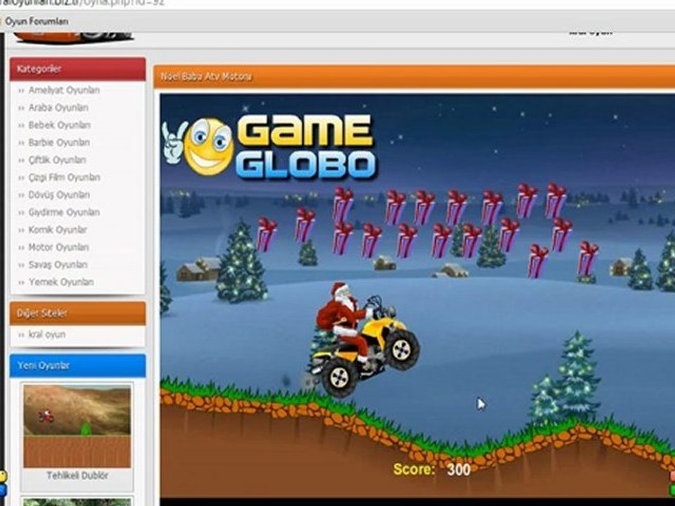The image size is (675, 506).
Task: Click the browser address bar URL
Action: (x=82, y=4)
